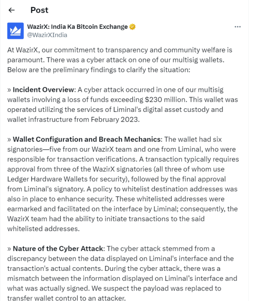Screen dimensions: 257x301
Task: Open the WazirX blue crown profile avatar
Action: click(x=16, y=31)
